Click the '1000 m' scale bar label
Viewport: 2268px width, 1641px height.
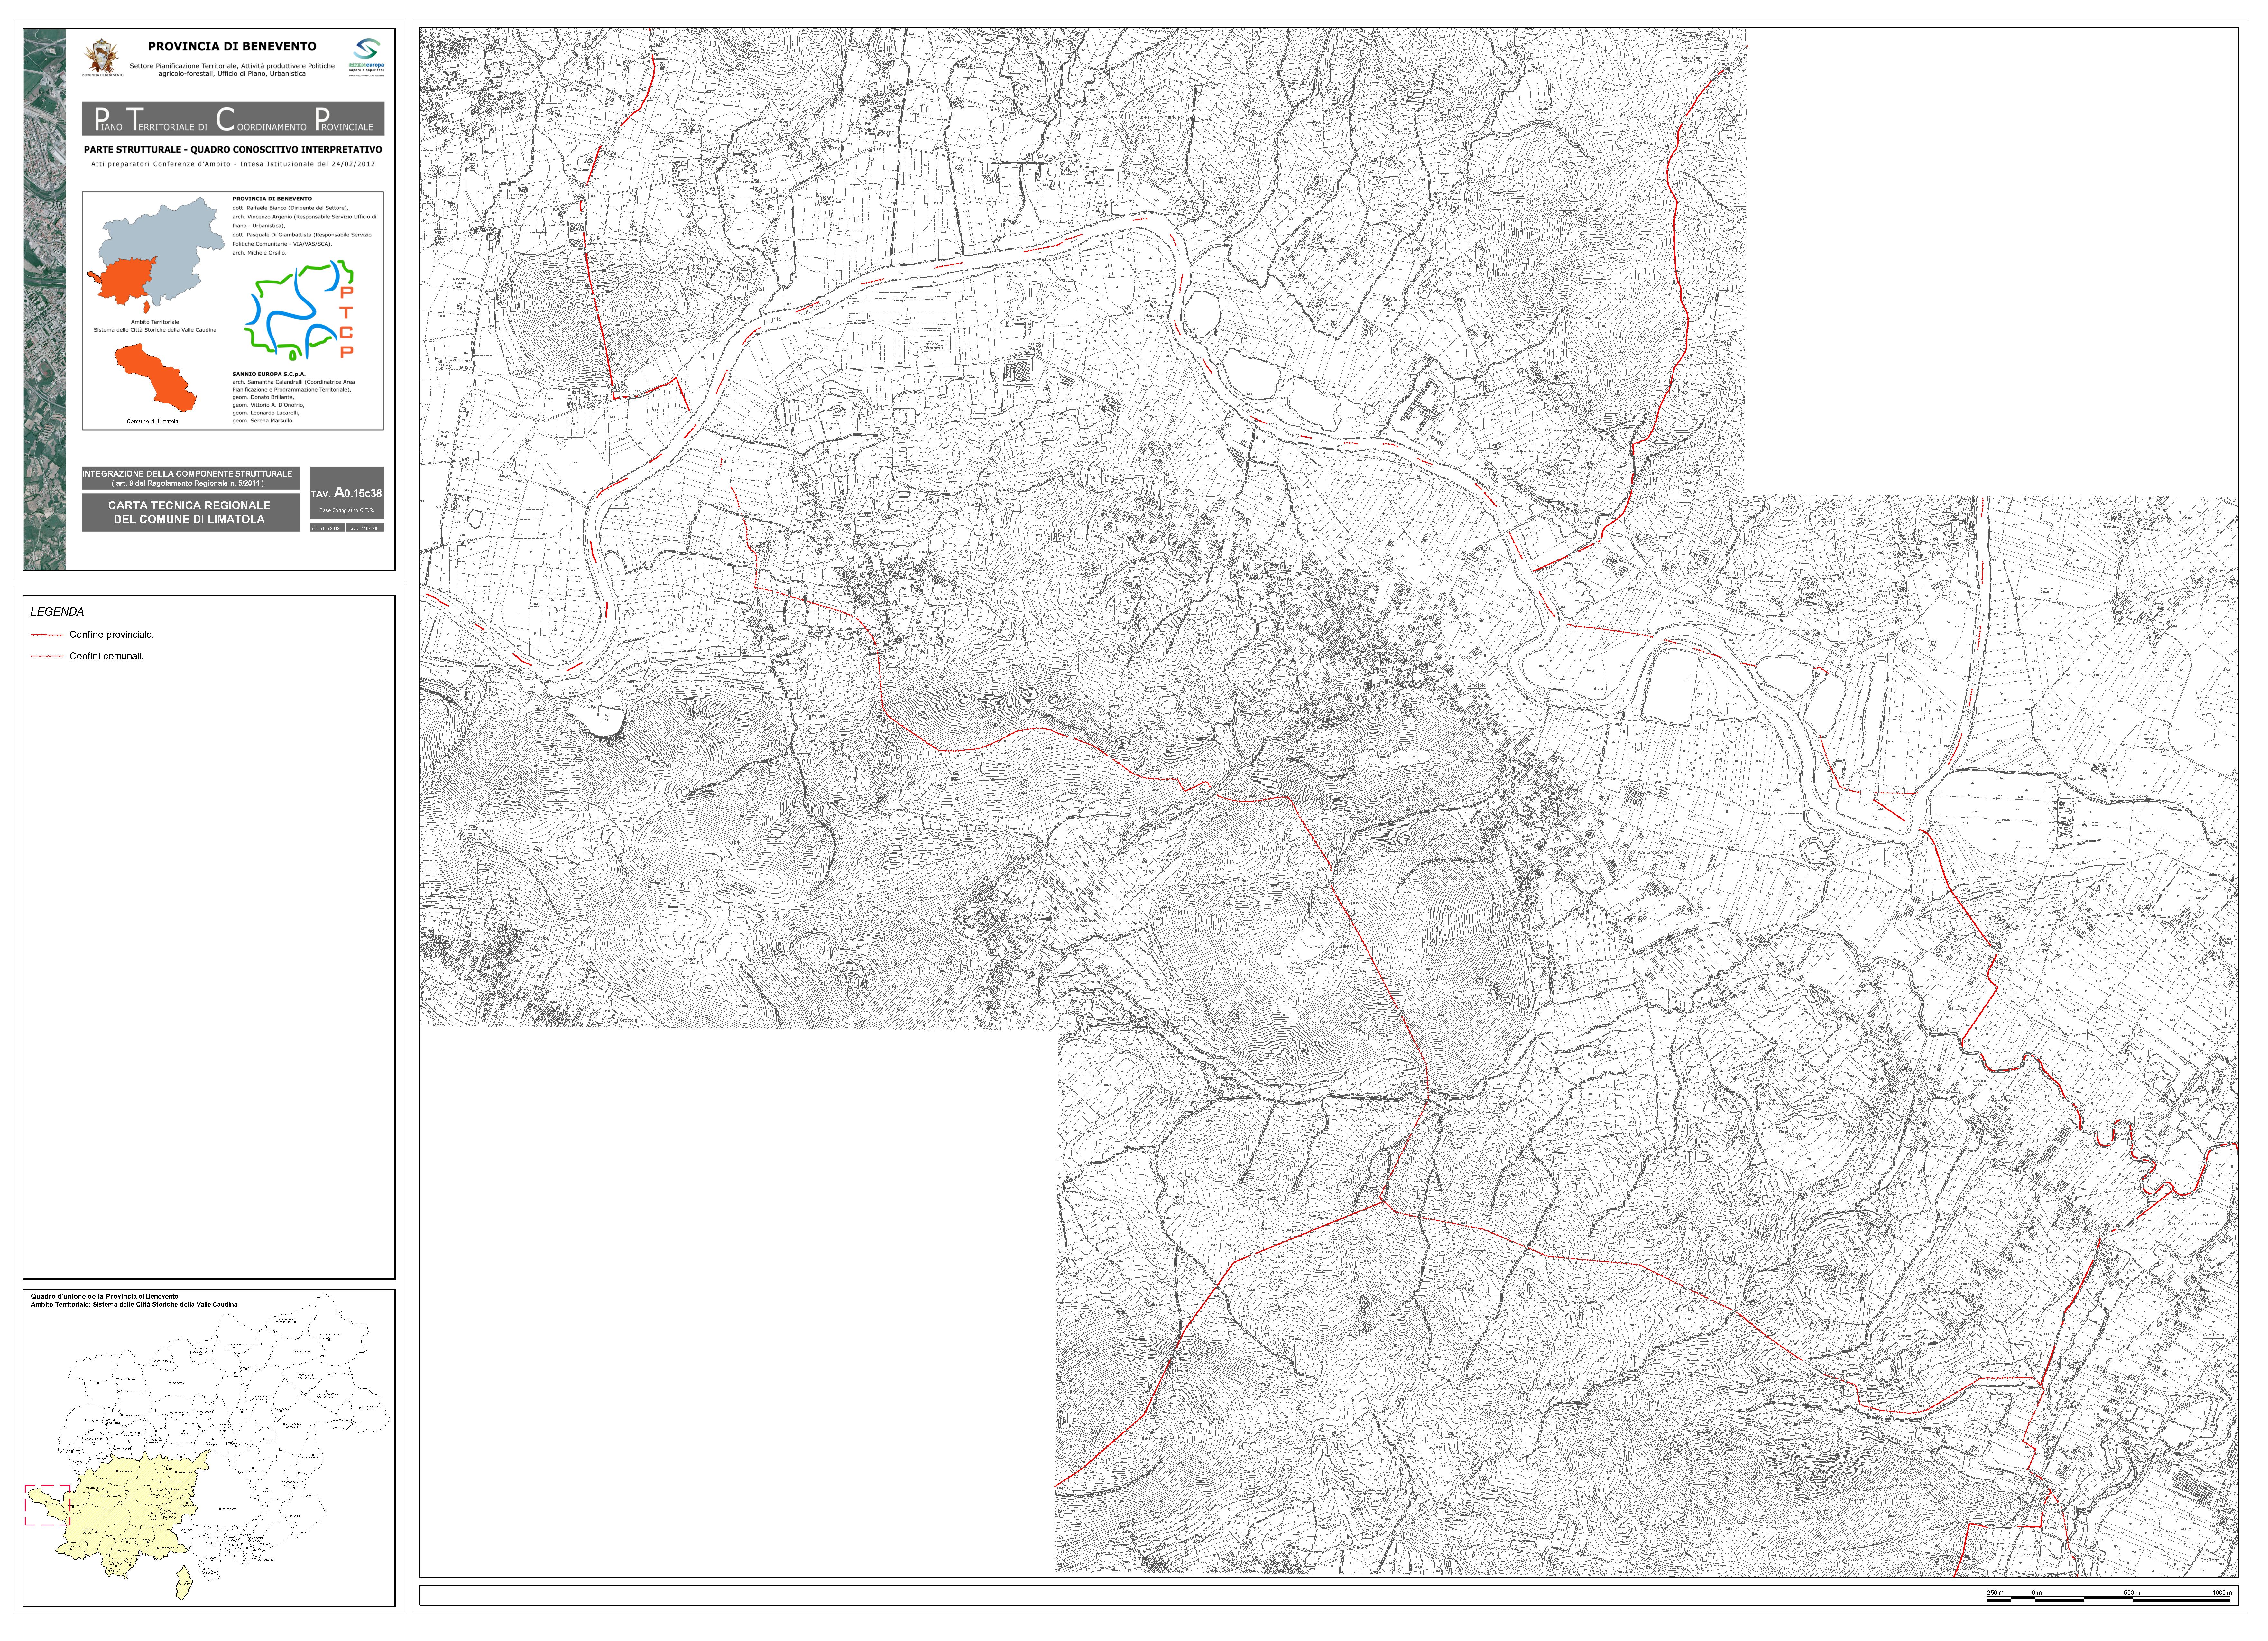[2222, 1593]
